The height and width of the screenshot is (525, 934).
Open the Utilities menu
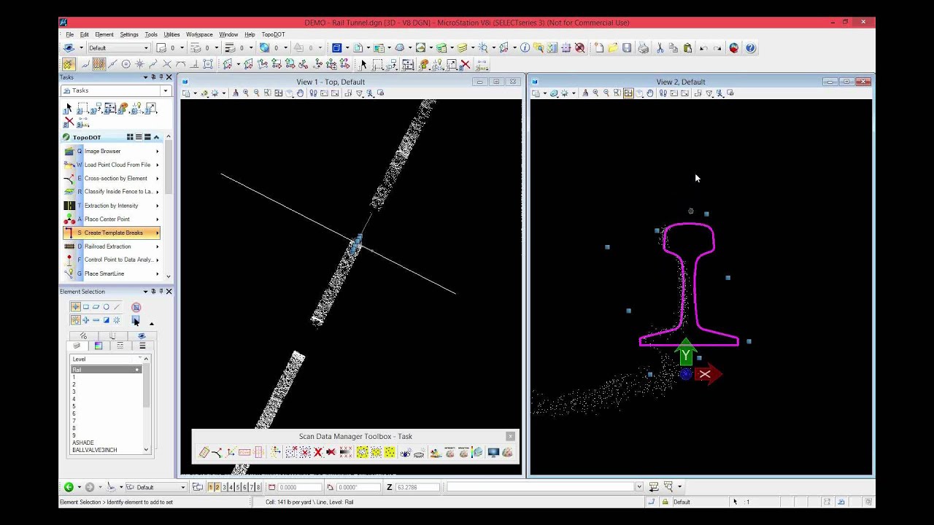click(171, 34)
